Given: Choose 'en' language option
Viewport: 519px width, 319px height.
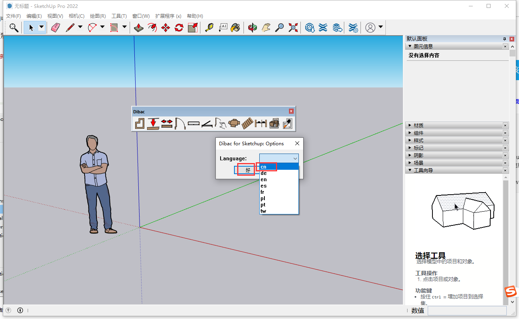Looking at the screenshot, I should pos(264,179).
